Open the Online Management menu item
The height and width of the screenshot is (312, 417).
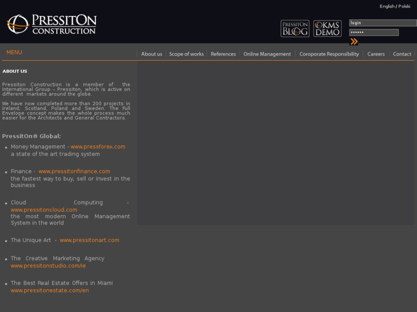267,54
